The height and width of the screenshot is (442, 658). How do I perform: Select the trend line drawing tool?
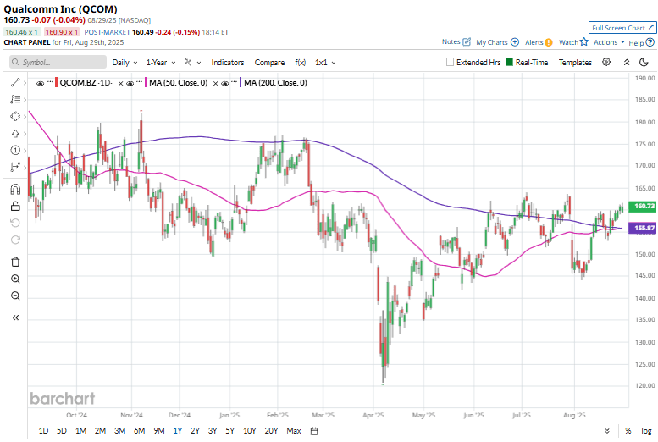point(15,83)
